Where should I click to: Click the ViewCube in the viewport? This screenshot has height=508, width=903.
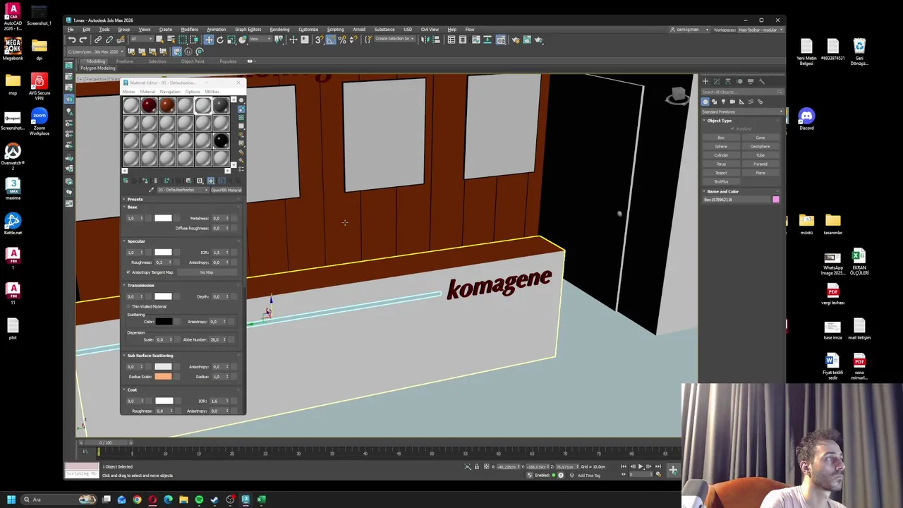click(677, 96)
